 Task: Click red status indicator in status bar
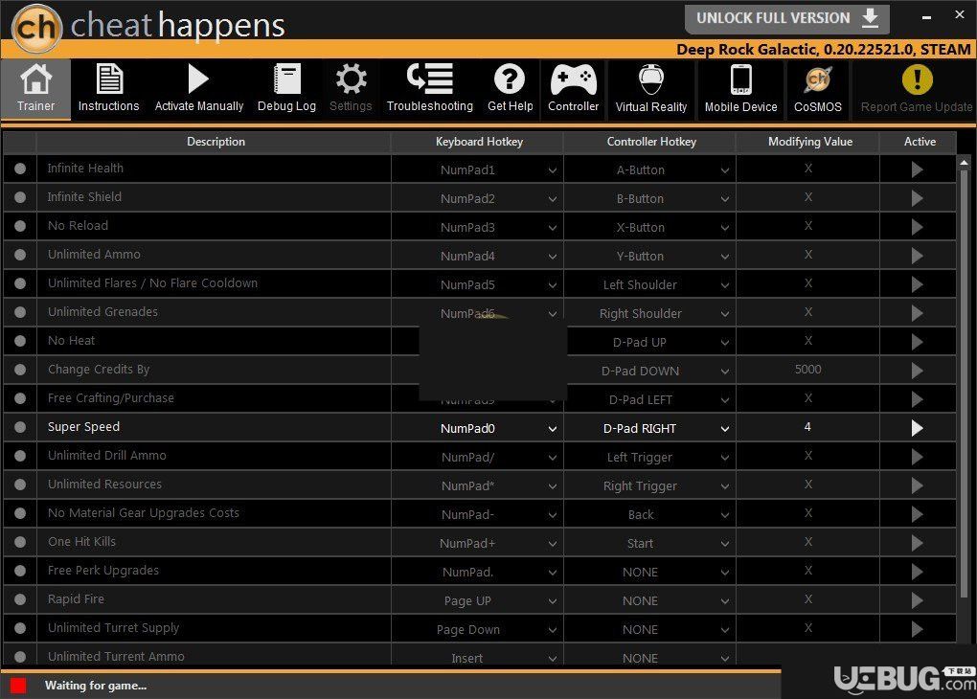pyautogui.click(x=18, y=686)
